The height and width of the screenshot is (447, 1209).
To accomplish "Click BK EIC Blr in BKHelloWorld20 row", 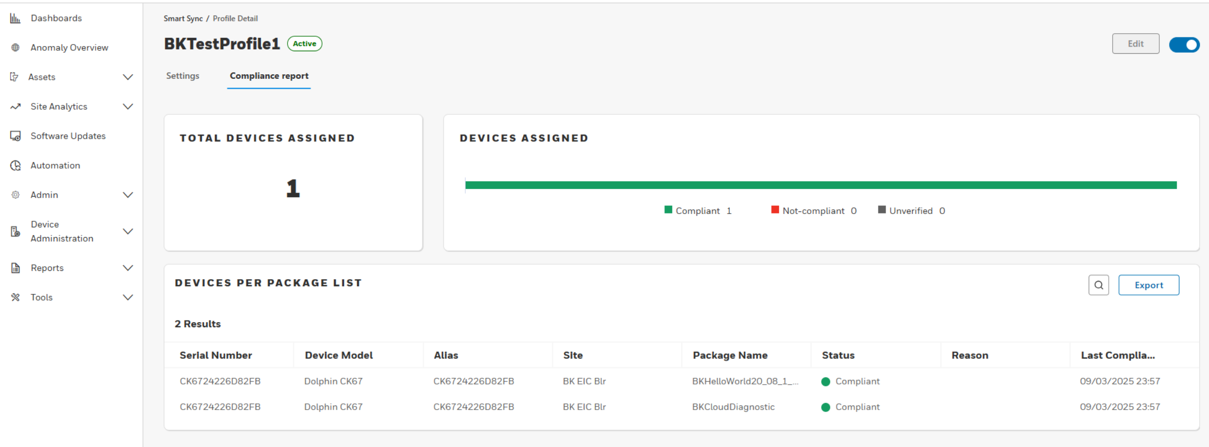I will pyautogui.click(x=584, y=381).
